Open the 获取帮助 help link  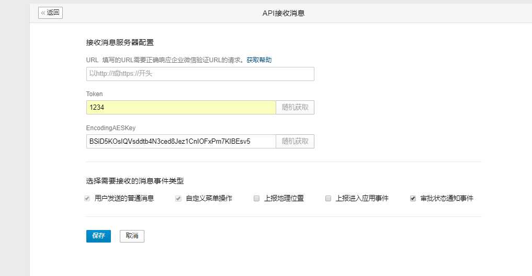tap(259, 60)
